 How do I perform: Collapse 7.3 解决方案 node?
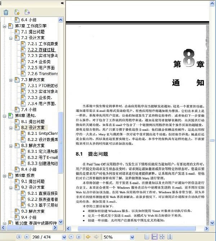pyautogui.click(x=11, y=80)
